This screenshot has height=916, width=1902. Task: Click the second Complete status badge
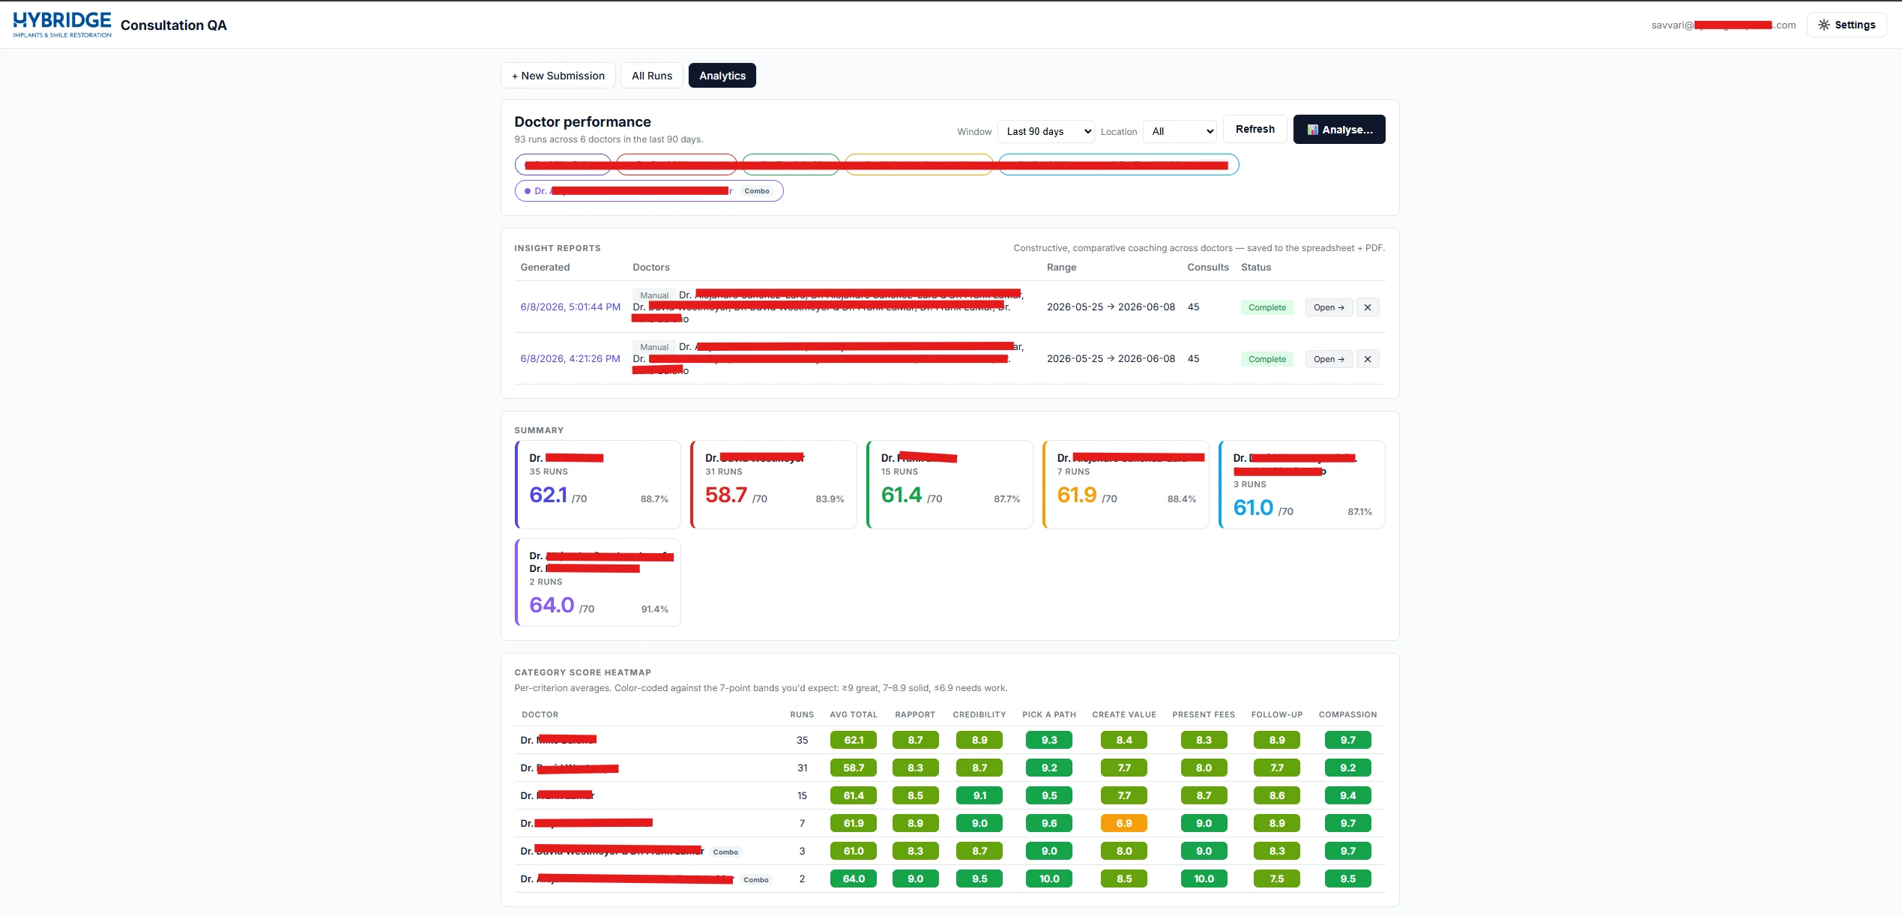click(1267, 359)
